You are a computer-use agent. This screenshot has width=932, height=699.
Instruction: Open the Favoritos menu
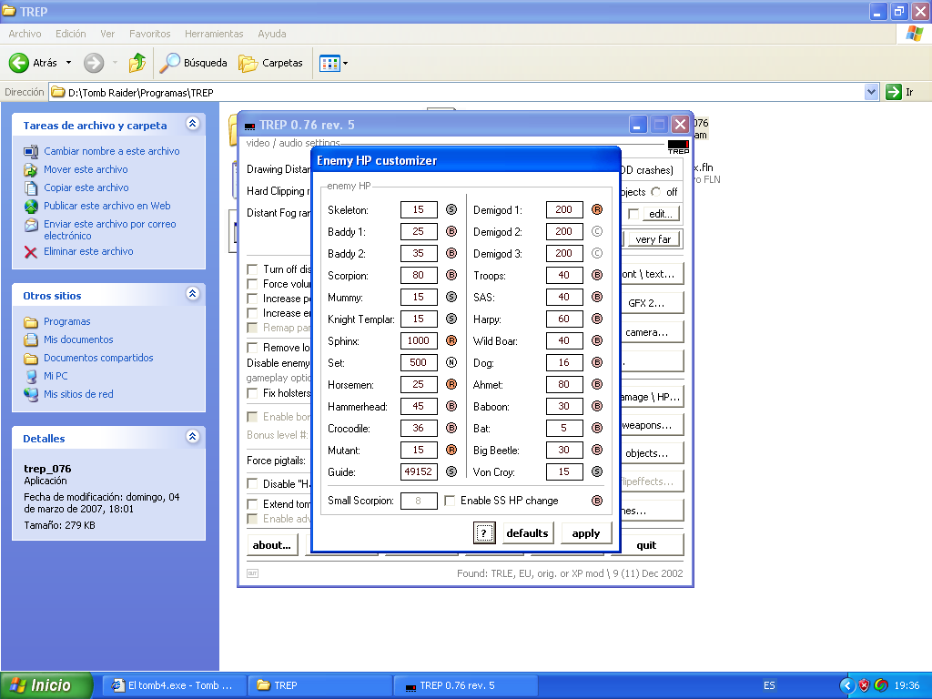150,34
